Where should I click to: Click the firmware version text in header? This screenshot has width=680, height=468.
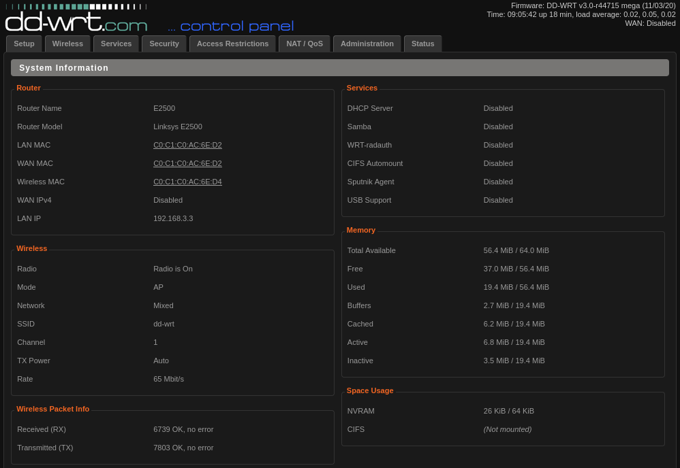point(593,5)
